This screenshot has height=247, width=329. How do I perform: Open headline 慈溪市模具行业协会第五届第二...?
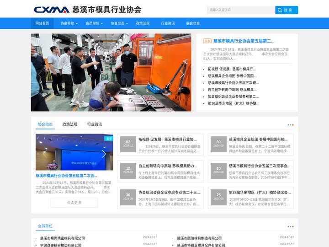[244, 41]
